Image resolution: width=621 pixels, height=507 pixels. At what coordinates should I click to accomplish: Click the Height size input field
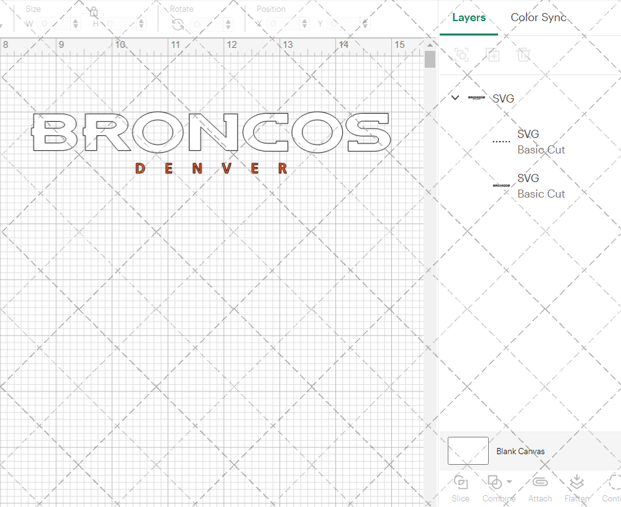[x=120, y=24]
